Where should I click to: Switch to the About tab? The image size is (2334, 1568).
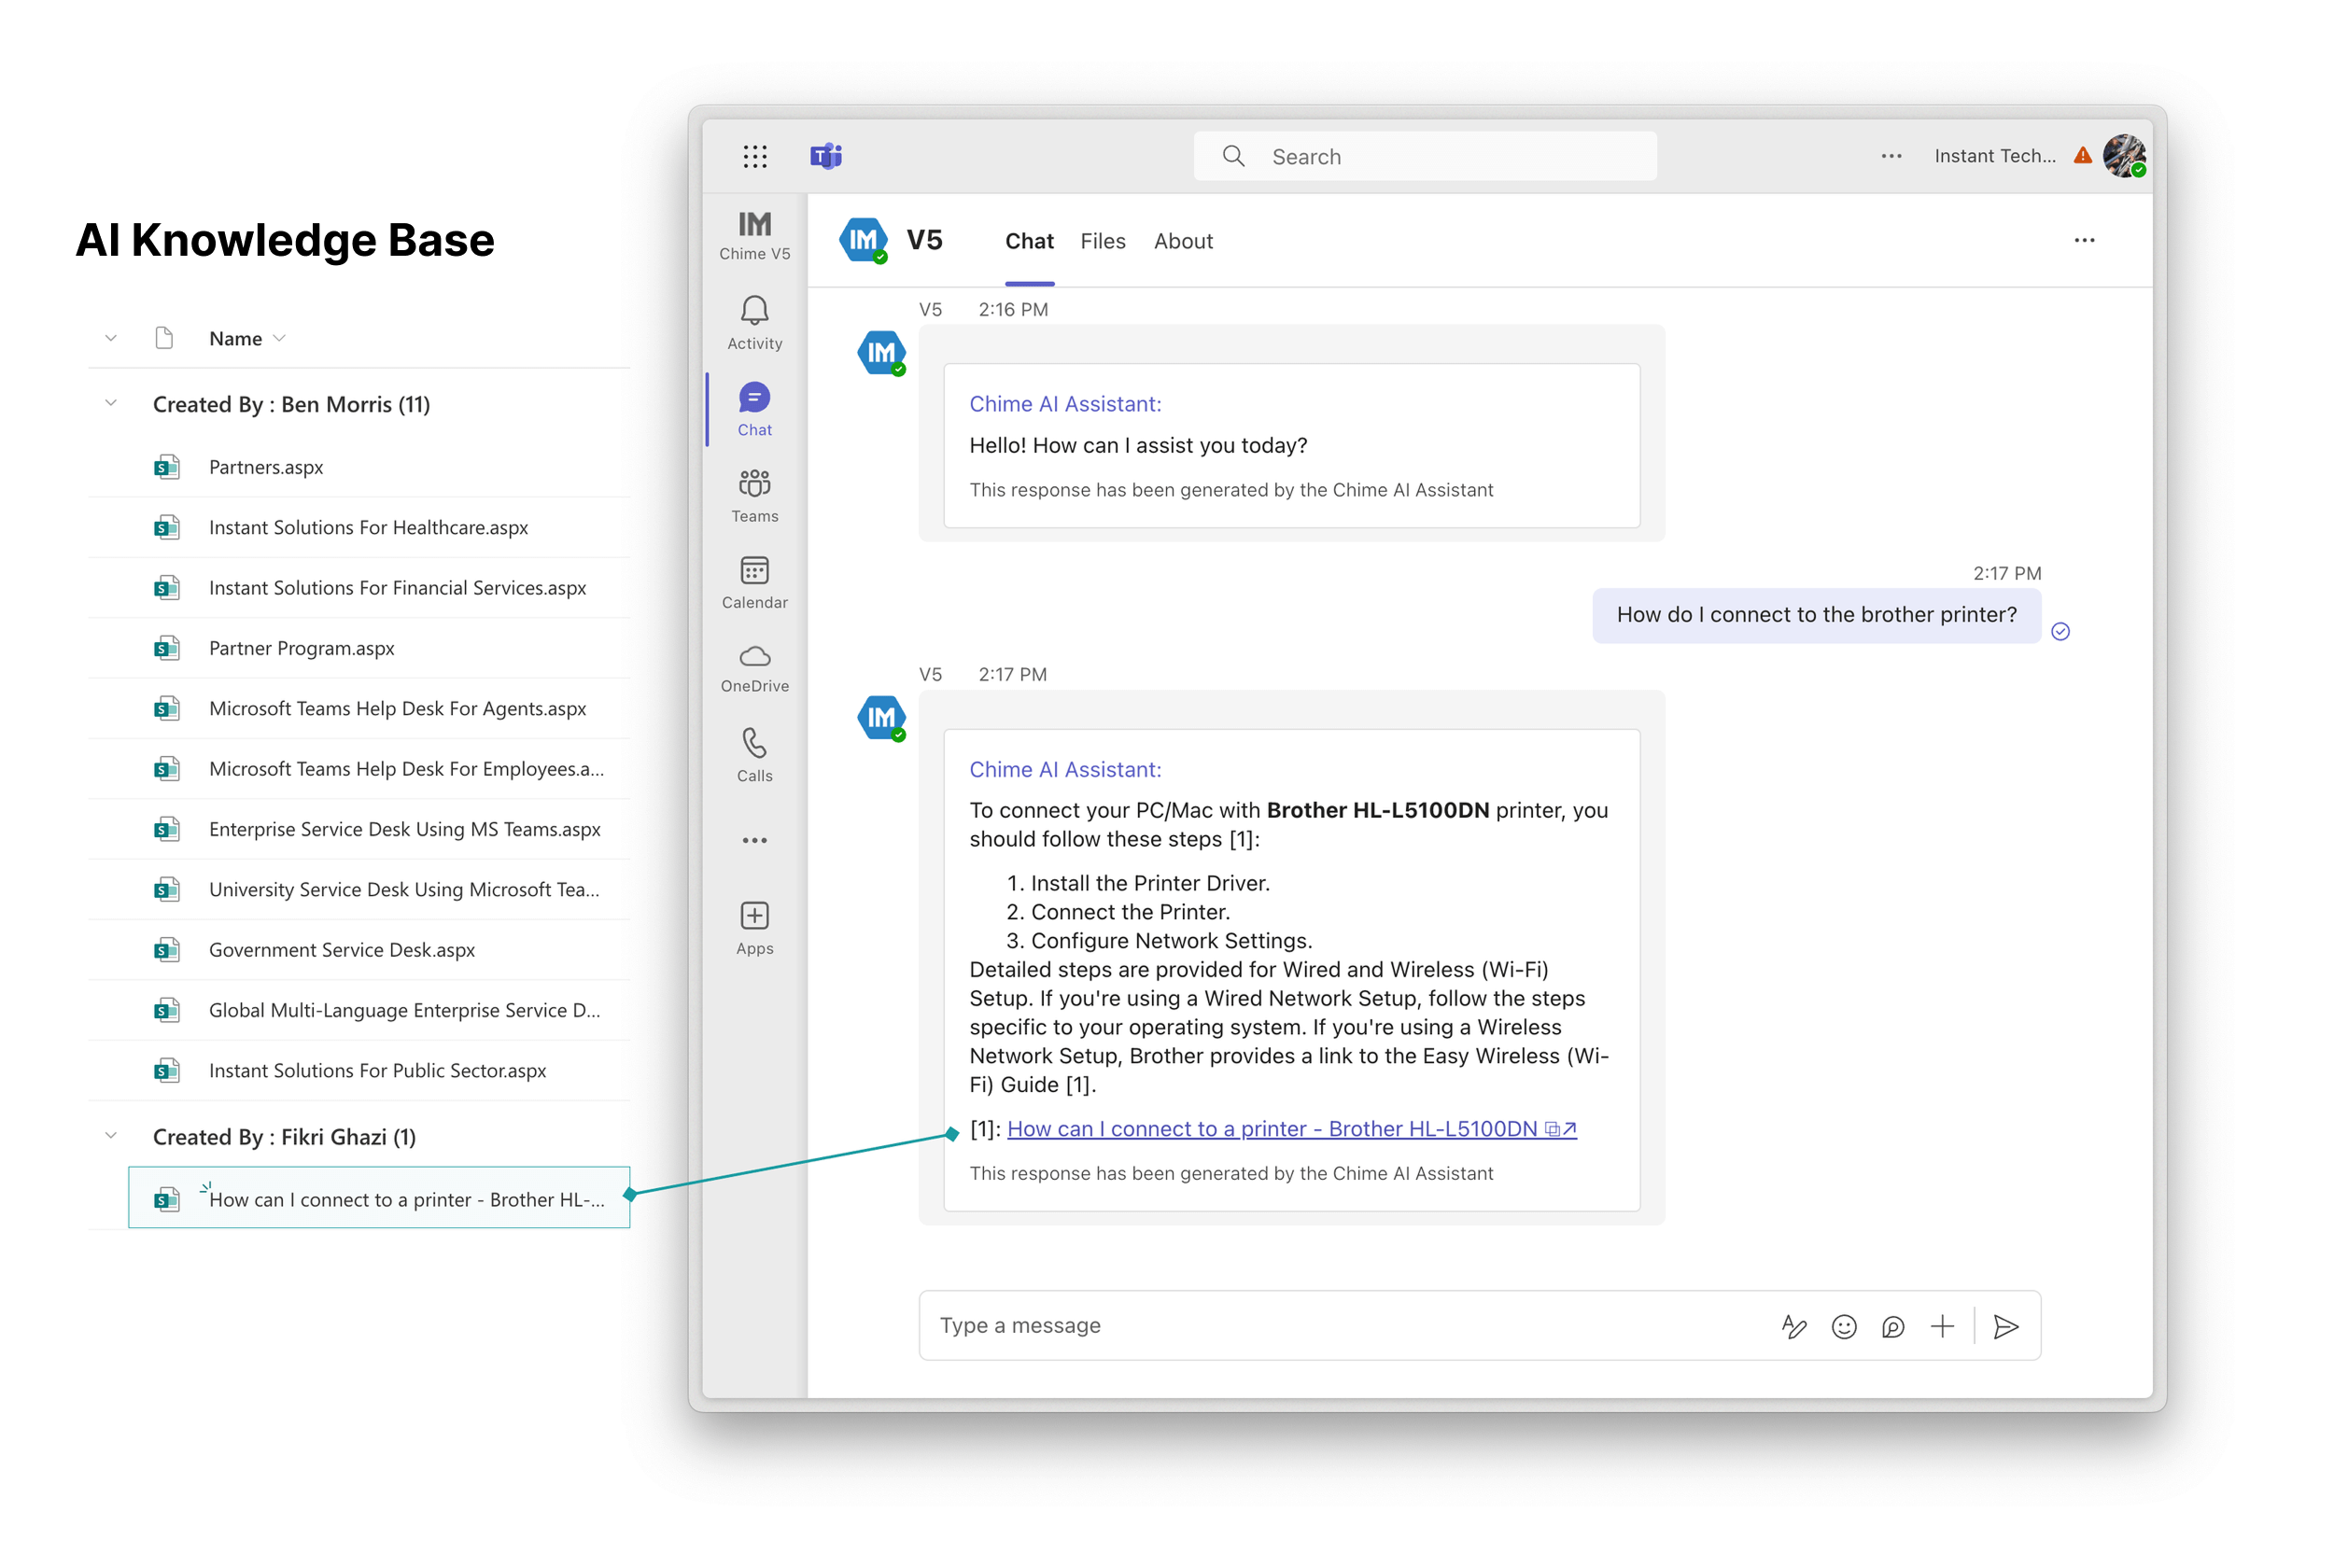(x=1182, y=241)
